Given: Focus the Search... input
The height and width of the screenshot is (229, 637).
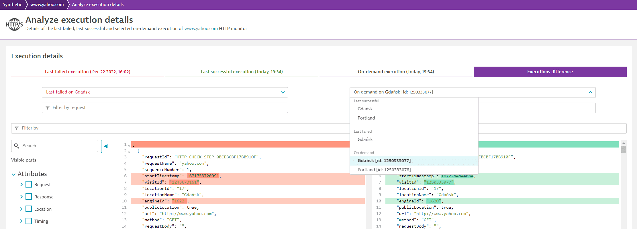Looking at the screenshot, I should tap(54, 146).
